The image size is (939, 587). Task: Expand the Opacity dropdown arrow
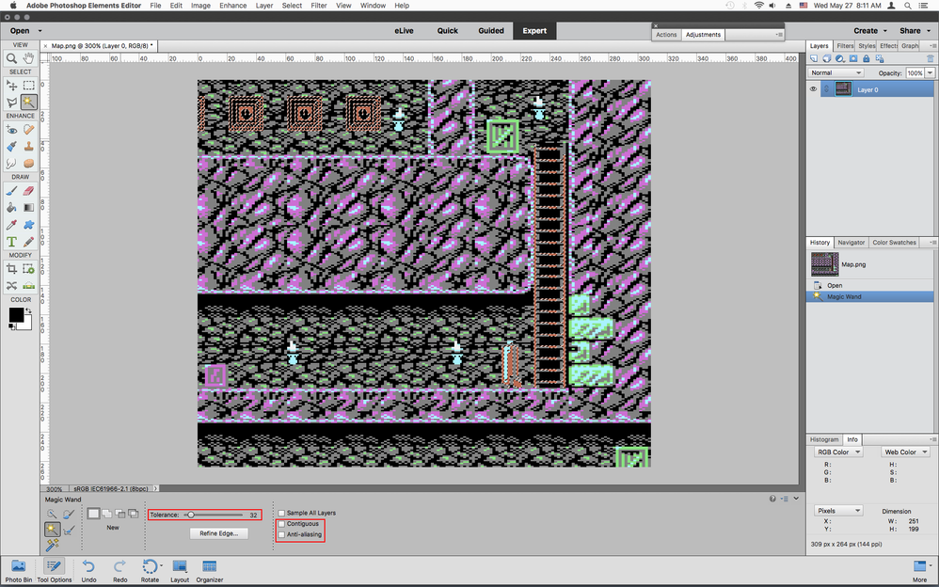click(930, 72)
